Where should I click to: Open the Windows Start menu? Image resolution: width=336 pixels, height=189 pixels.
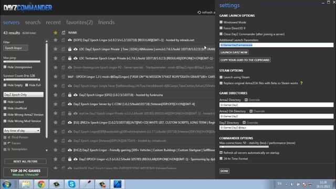[x=7, y=184]
